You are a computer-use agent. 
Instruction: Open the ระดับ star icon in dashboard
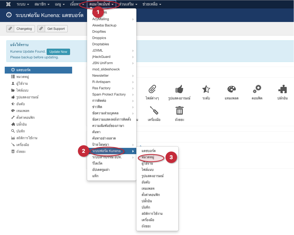click(x=206, y=89)
